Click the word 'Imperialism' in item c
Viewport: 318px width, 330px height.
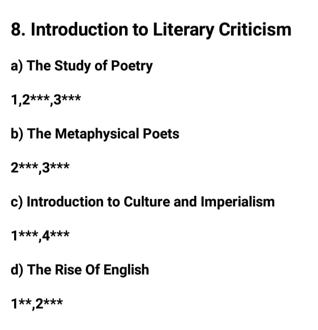[x=238, y=202]
